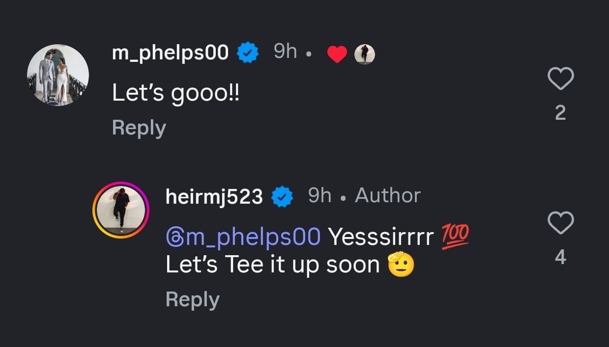
Task: Open the heirmj523 username link
Action: pos(214,197)
